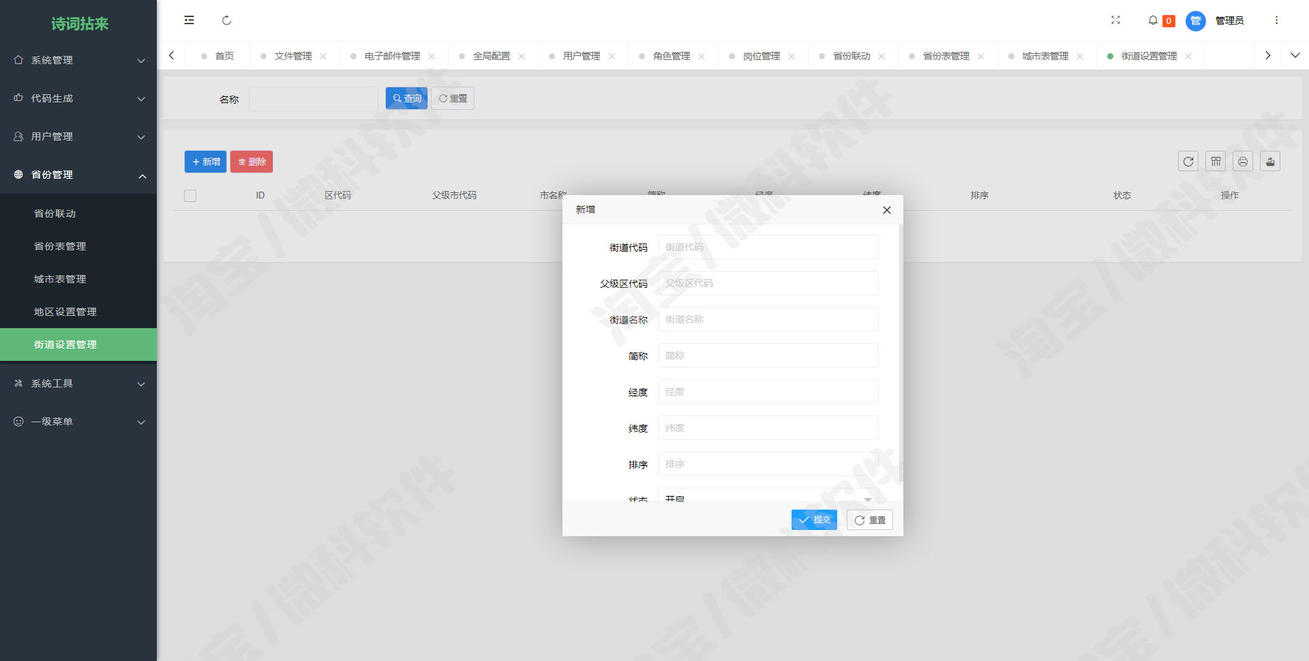1309x661 pixels.
Task: Expand the 一级菜单 menu
Action: point(78,422)
